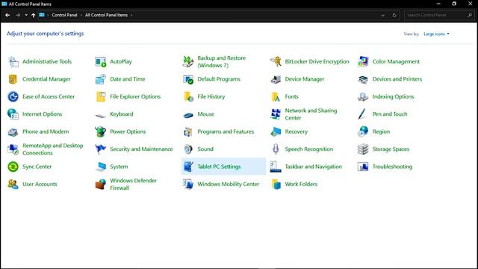This screenshot has width=478, height=269.
Task: Open the Internet Options globe icon
Action: (x=13, y=114)
